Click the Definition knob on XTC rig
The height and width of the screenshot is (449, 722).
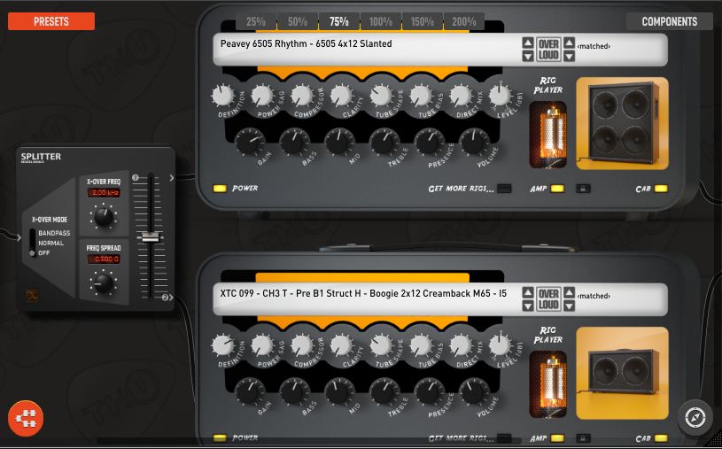coord(223,345)
